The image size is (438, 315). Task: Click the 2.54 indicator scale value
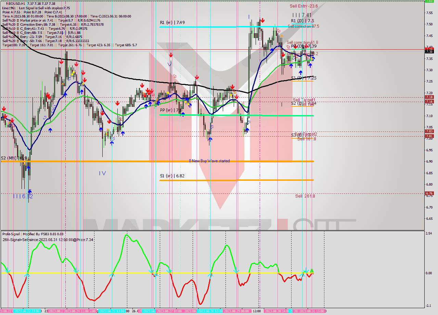[429, 234]
